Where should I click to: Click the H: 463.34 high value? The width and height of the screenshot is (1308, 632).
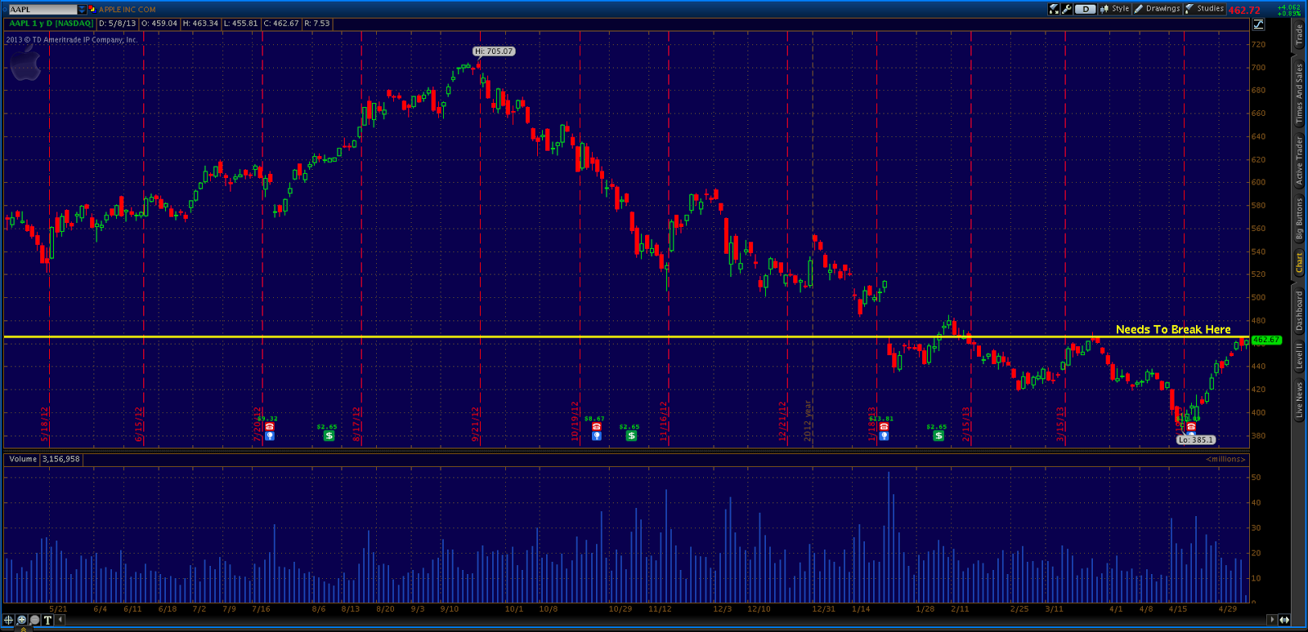click(200, 24)
